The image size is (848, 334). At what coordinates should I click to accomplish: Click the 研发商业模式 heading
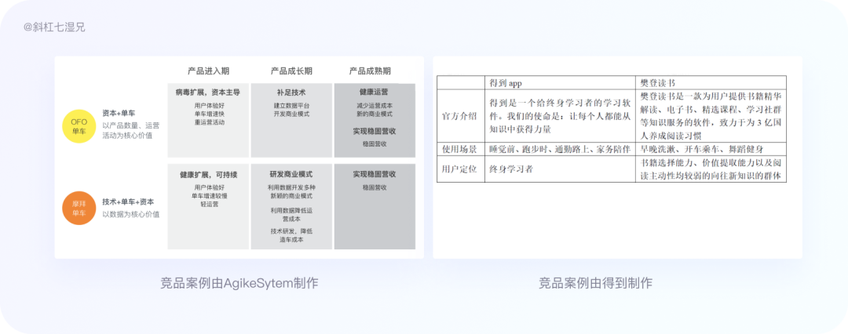click(291, 175)
